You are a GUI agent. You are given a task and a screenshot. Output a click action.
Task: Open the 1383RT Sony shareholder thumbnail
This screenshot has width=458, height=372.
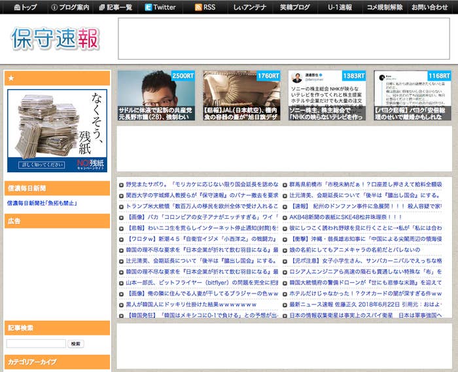[327, 96]
